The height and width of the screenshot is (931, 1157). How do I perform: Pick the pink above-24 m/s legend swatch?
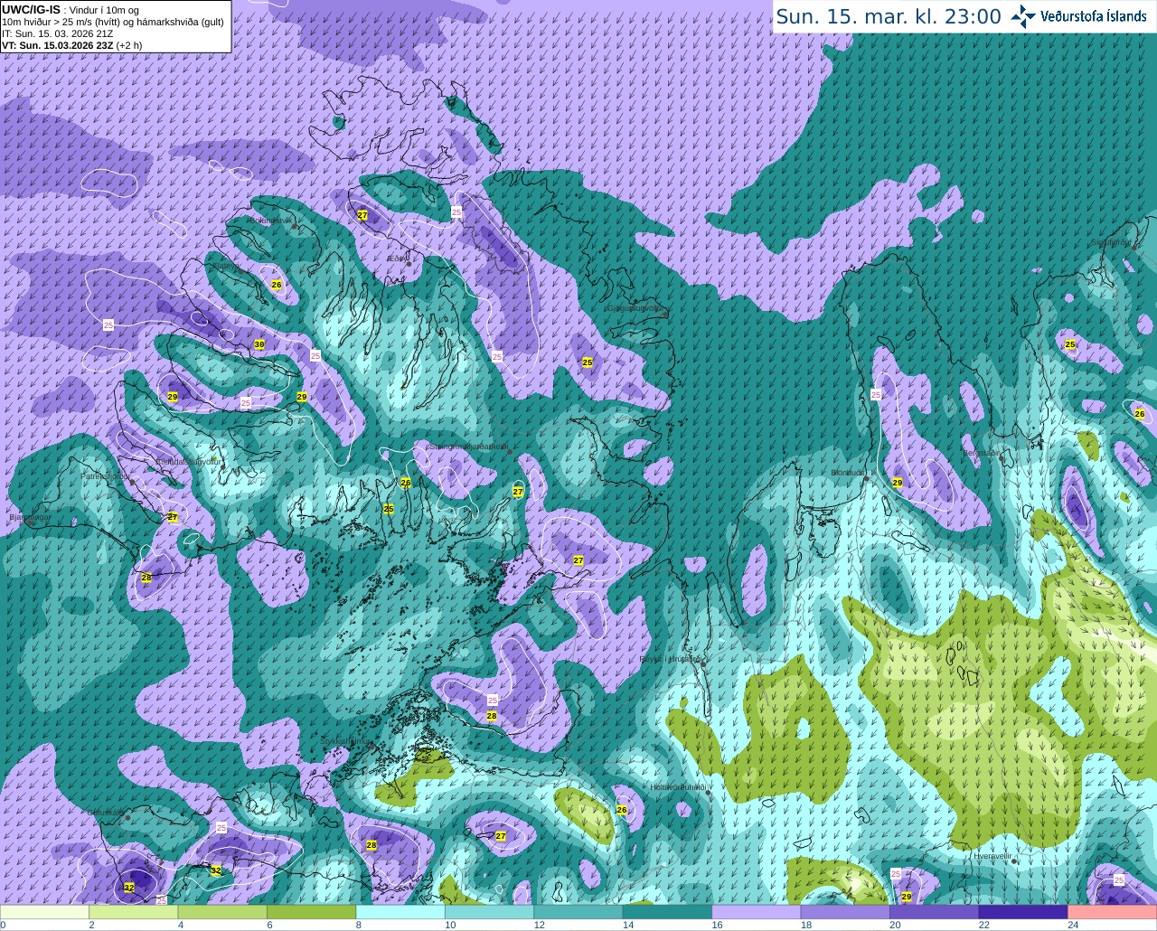[1112, 912]
